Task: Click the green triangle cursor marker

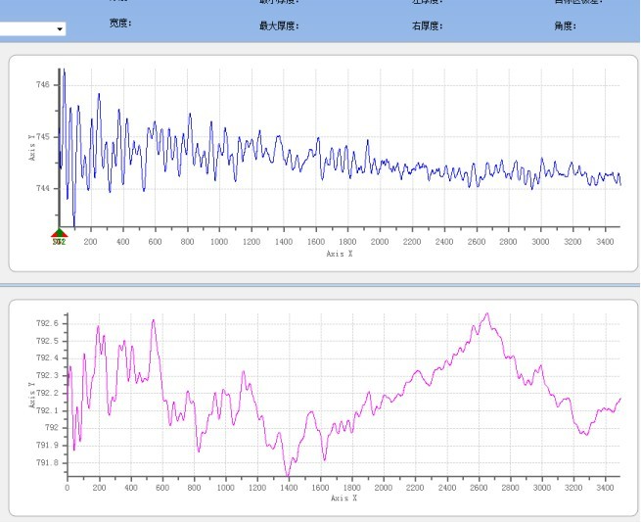Action: 59,232
